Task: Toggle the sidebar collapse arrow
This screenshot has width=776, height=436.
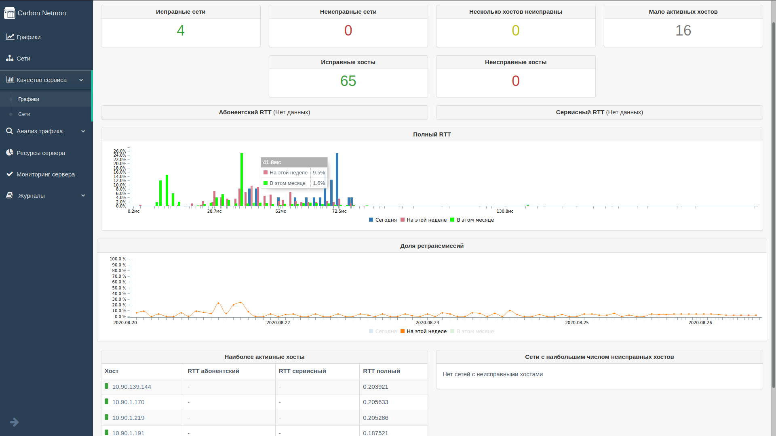Action: coord(15,422)
